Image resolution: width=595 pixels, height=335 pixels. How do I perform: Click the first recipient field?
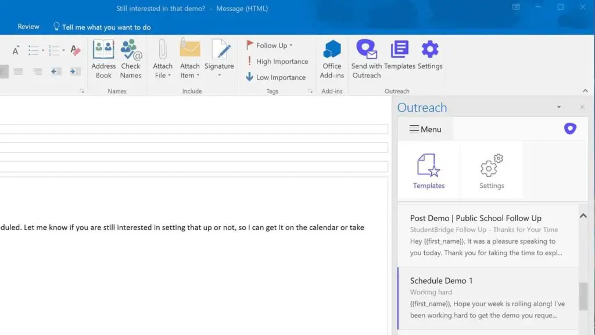(x=193, y=129)
